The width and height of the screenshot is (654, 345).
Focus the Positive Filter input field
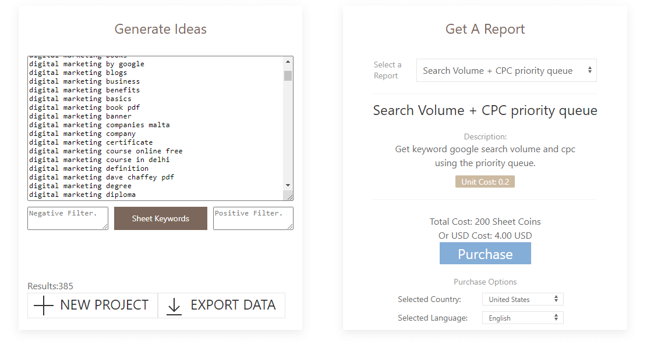tap(253, 218)
